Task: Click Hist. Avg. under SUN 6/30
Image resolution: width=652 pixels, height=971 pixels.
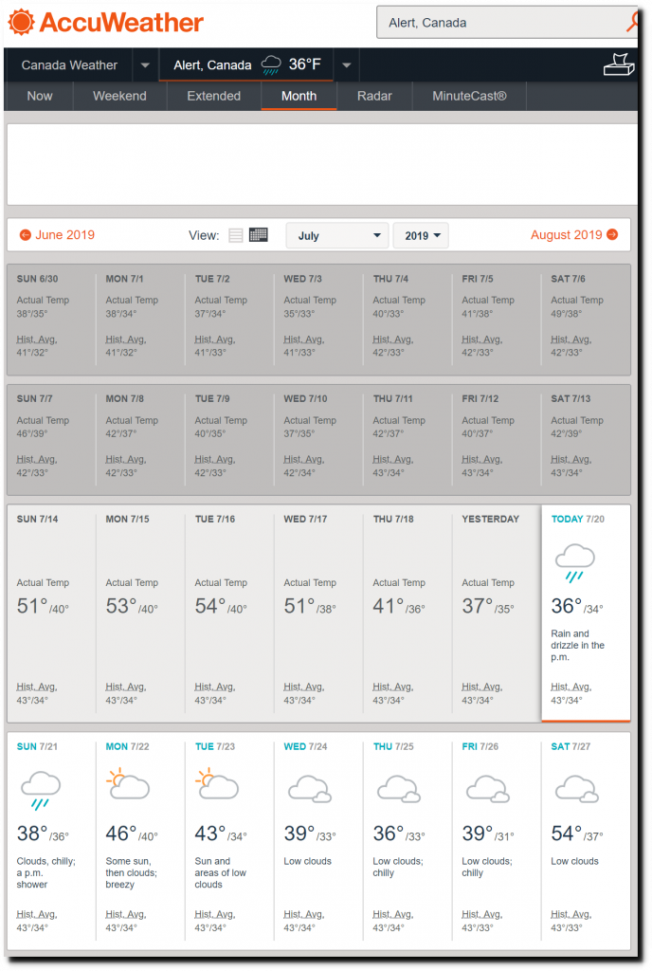Action: pyautogui.click(x=37, y=339)
